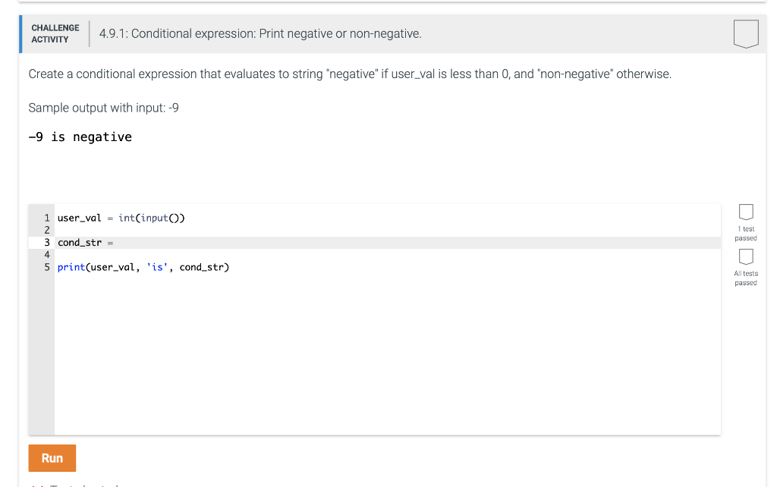The image size is (777, 487).
Task: Click line number 2 in the gutter
Action: [46, 231]
